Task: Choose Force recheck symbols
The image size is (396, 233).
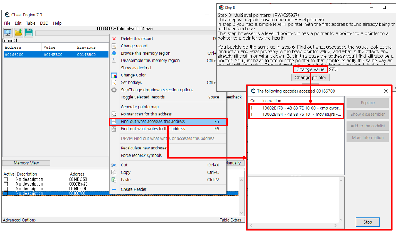Action: click(x=168, y=155)
